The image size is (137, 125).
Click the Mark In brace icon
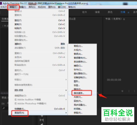click(x=129, y=91)
